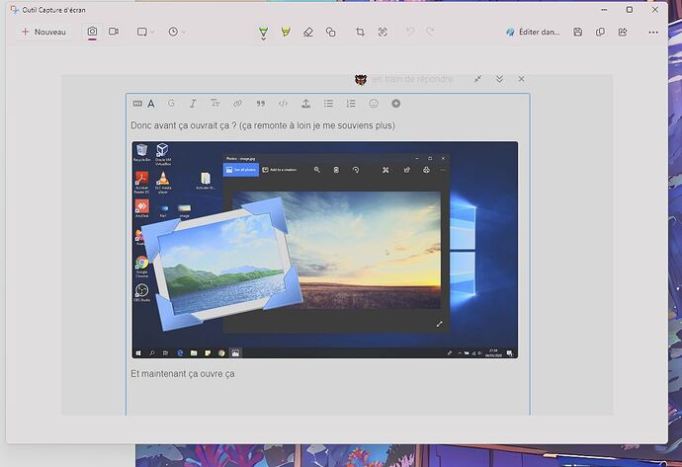Open the share menu for the capture
Viewport: 682px width, 467px height.
click(x=622, y=33)
